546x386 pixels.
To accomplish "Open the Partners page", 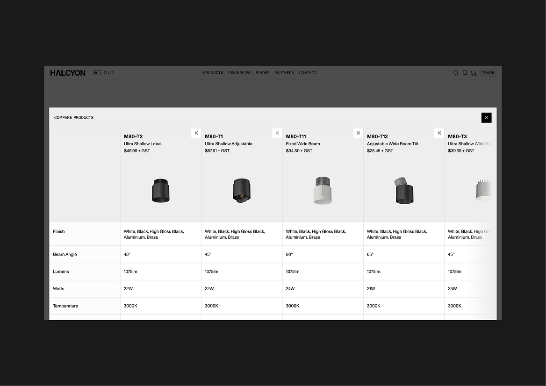I will tap(284, 73).
